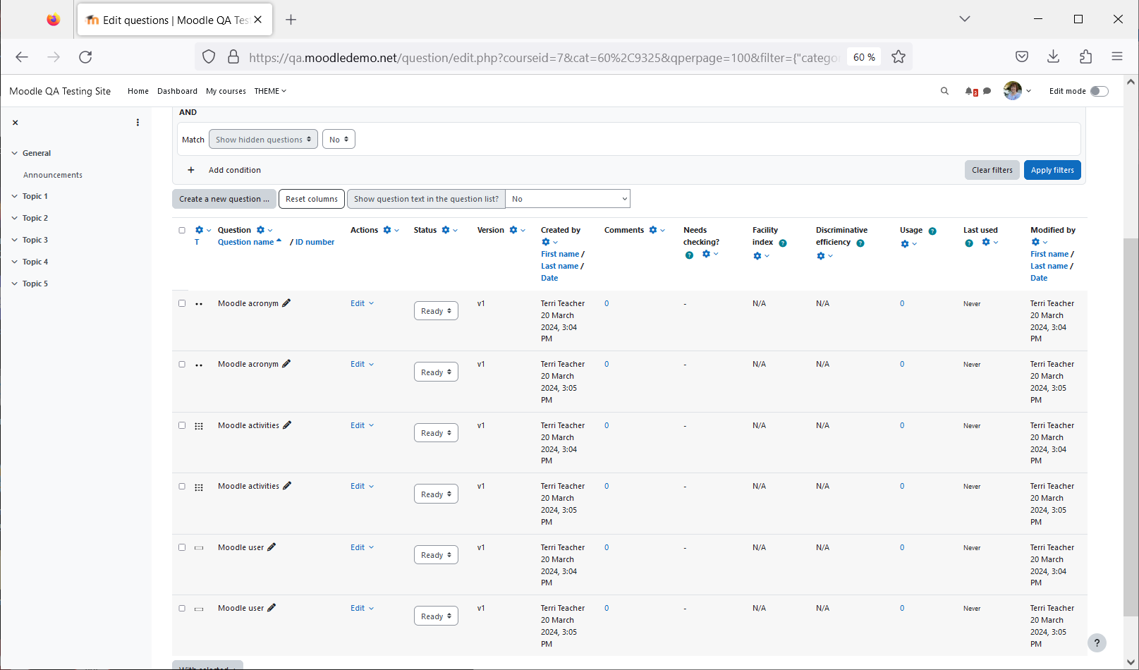Click pencil icon beside first Moodle activities

(x=287, y=425)
